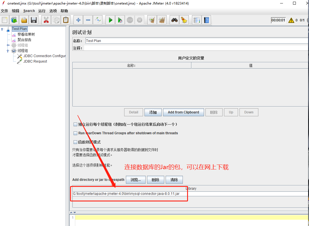Toggle the log panel collapse arrows
Image resolution: width=309 pixels, height=226 pixels.
(73, 213)
